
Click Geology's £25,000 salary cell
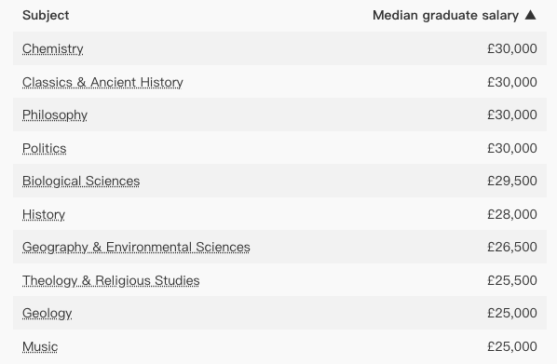tap(512, 313)
